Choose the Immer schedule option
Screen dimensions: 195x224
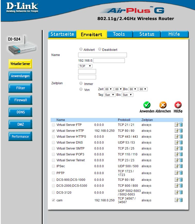(x=81, y=83)
